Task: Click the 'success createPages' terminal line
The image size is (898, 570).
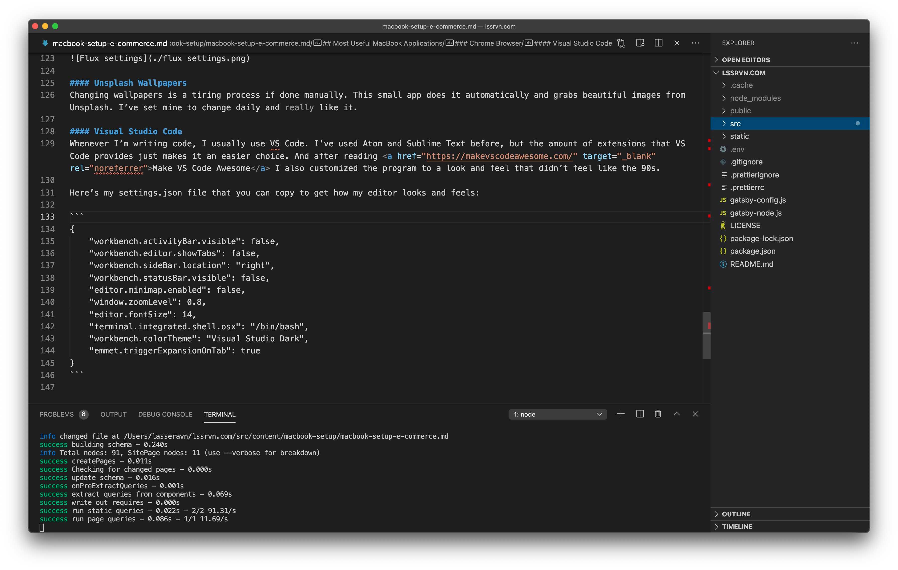Action: pos(96,461)
